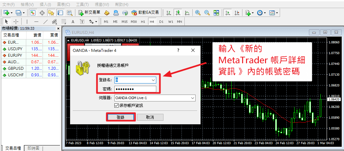Switch chart to D1 timeframe
Screen dimensions: 344x151
click(x=162, y=22)
